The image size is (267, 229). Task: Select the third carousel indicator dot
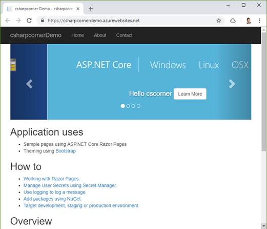coord(133,106)
